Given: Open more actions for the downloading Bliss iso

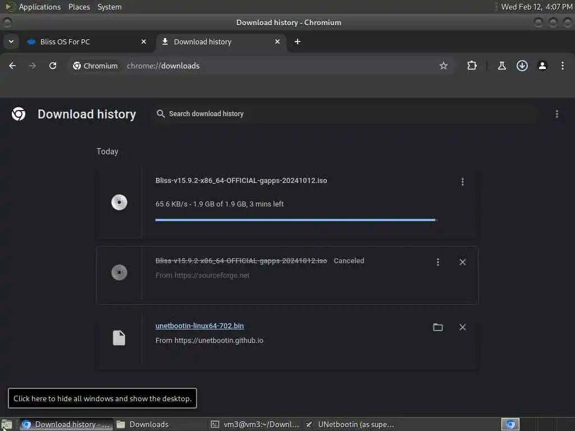Looking at the screenshot, I should click(x=463, y=182).
